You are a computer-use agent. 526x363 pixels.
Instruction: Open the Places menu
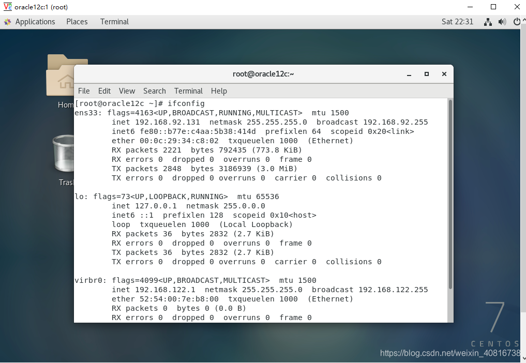coord(77,22)
